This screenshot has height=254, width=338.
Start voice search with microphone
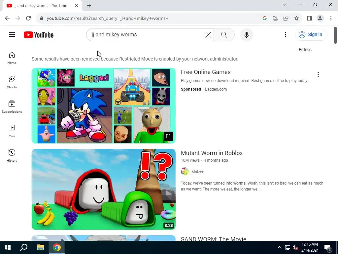pyautogui.click(x=246, y=34)
